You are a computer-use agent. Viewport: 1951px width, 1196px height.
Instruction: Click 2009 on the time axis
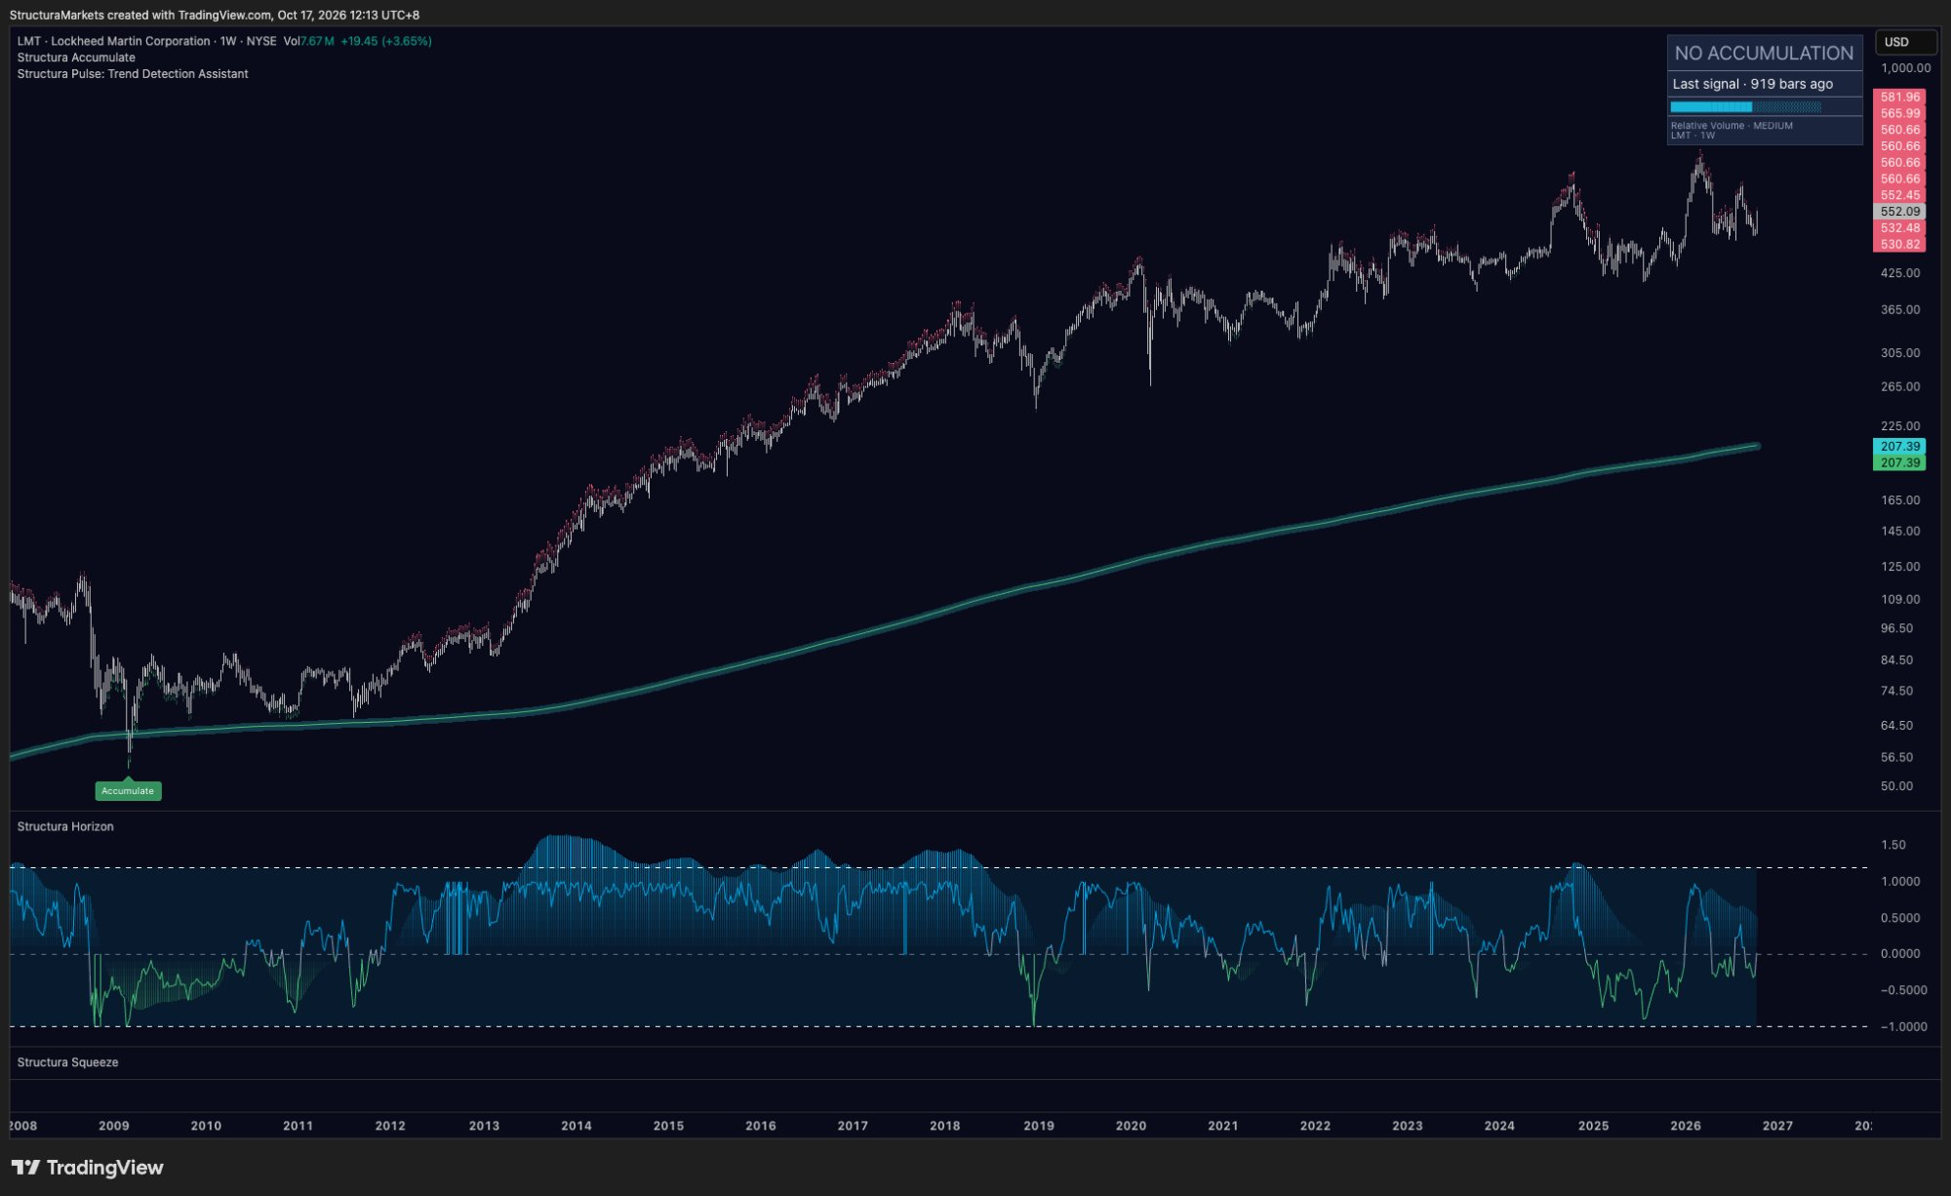click(x=114, y=1126)
